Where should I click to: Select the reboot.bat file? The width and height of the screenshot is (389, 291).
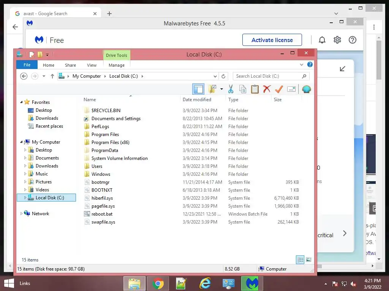tap(102, 214)
